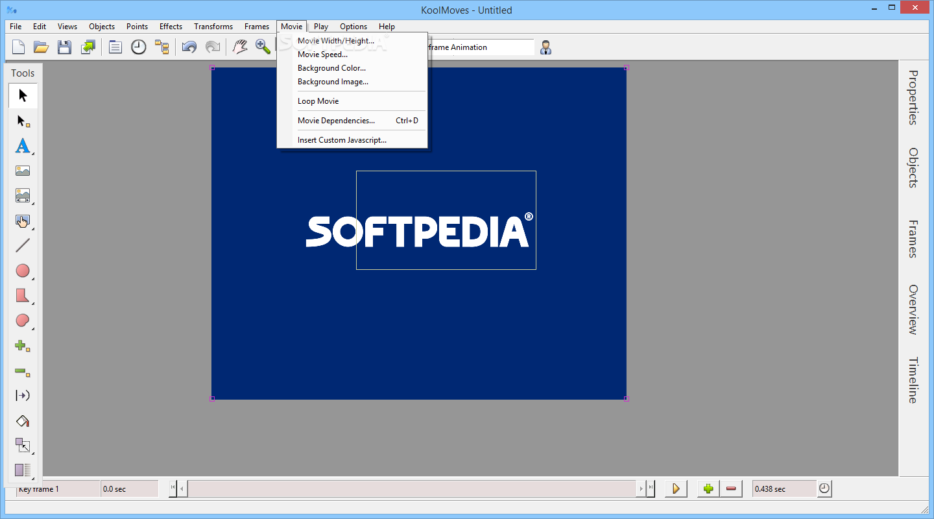
Task: Choose the scale transform tool
Action: 23,446
